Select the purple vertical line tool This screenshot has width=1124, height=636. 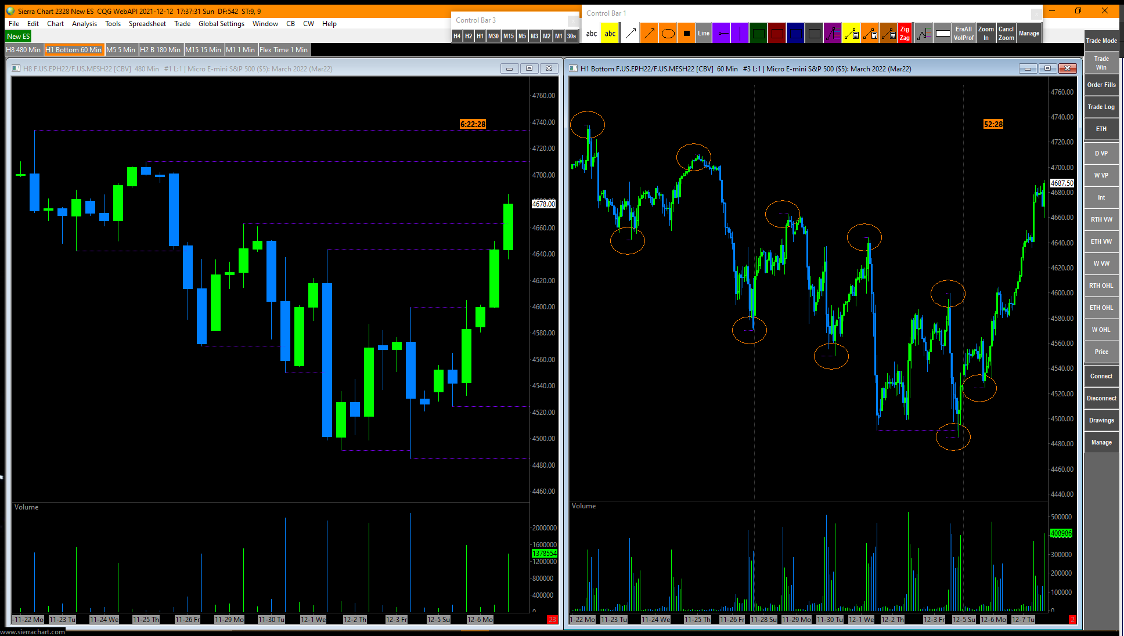tap(740, 34)
